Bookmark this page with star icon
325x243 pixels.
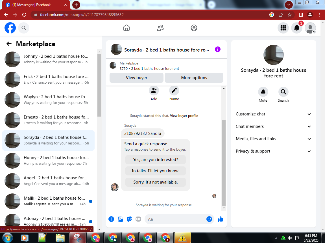click(289, 15)
